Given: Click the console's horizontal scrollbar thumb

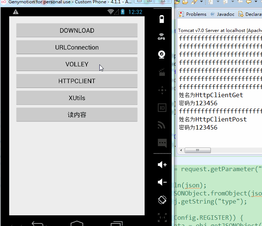Looking at the screenshot, I should click(198, 150).
